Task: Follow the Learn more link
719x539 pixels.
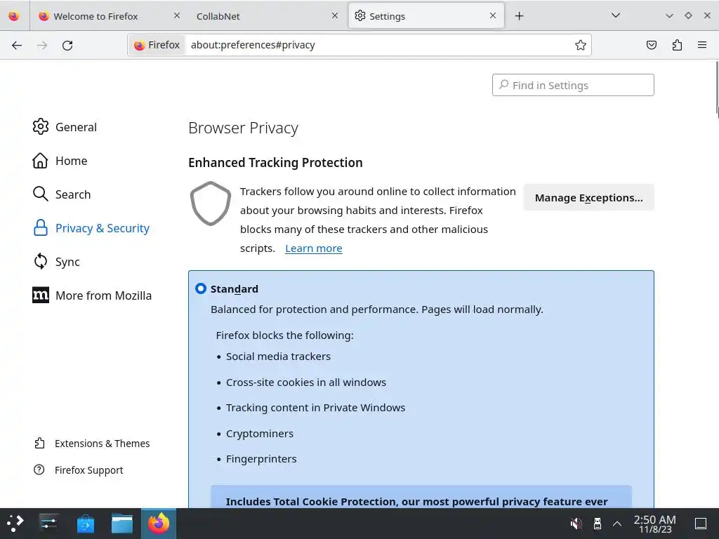Action: pos(314,248)
